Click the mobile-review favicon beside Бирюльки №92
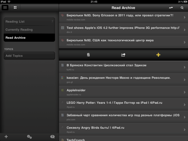Screen dimensions: 188x141 pos(62,40)
